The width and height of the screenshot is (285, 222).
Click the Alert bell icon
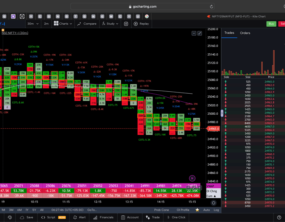coord(75,217)
